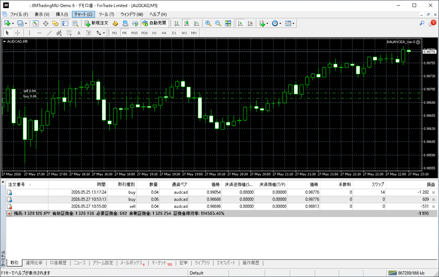Switch to the 口座履歴 tab
Viewport: 439px width, 277px height.
pyautogui.click(x=58, y=263)
